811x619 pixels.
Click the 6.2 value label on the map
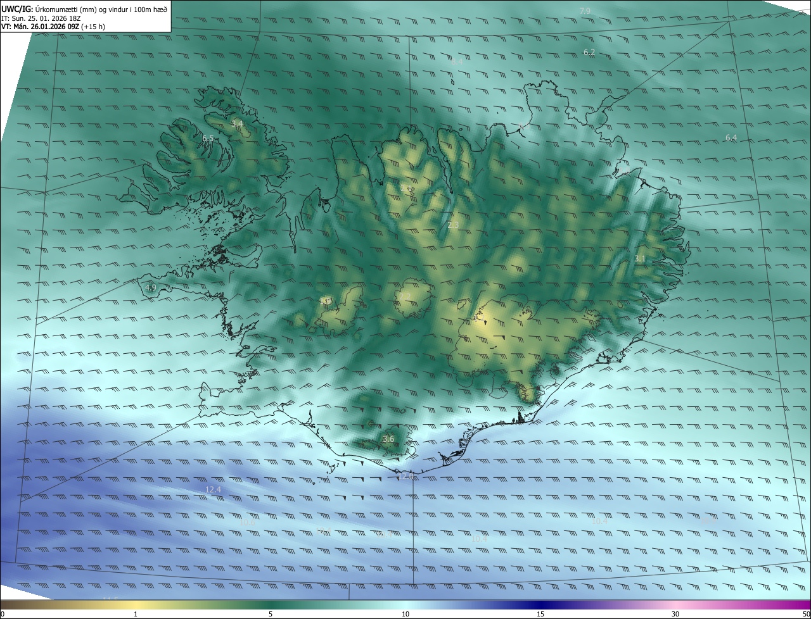589,53
